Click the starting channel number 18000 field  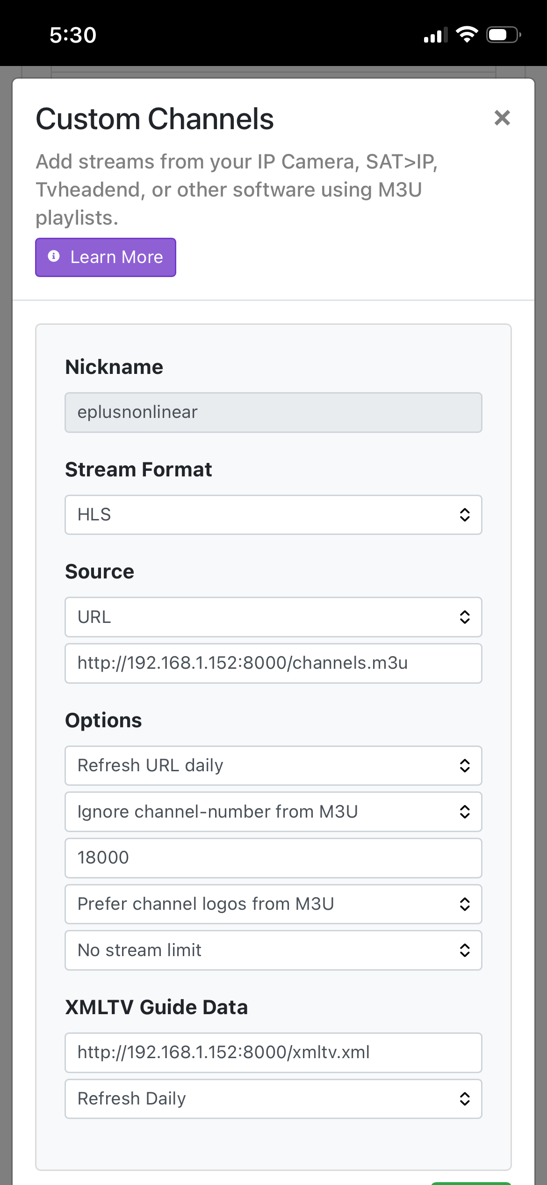(273, 858)
